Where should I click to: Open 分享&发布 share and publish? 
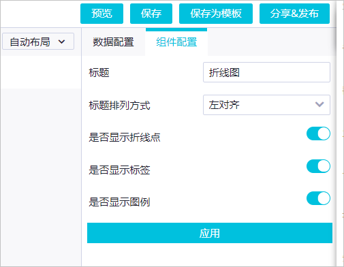[x=294, y=14]
